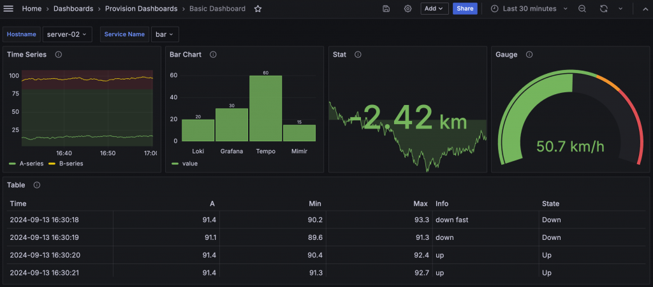
Task: Select cell 2024-09-13 16:30:20
Action: pyautogui.click(x=60, y=255)
